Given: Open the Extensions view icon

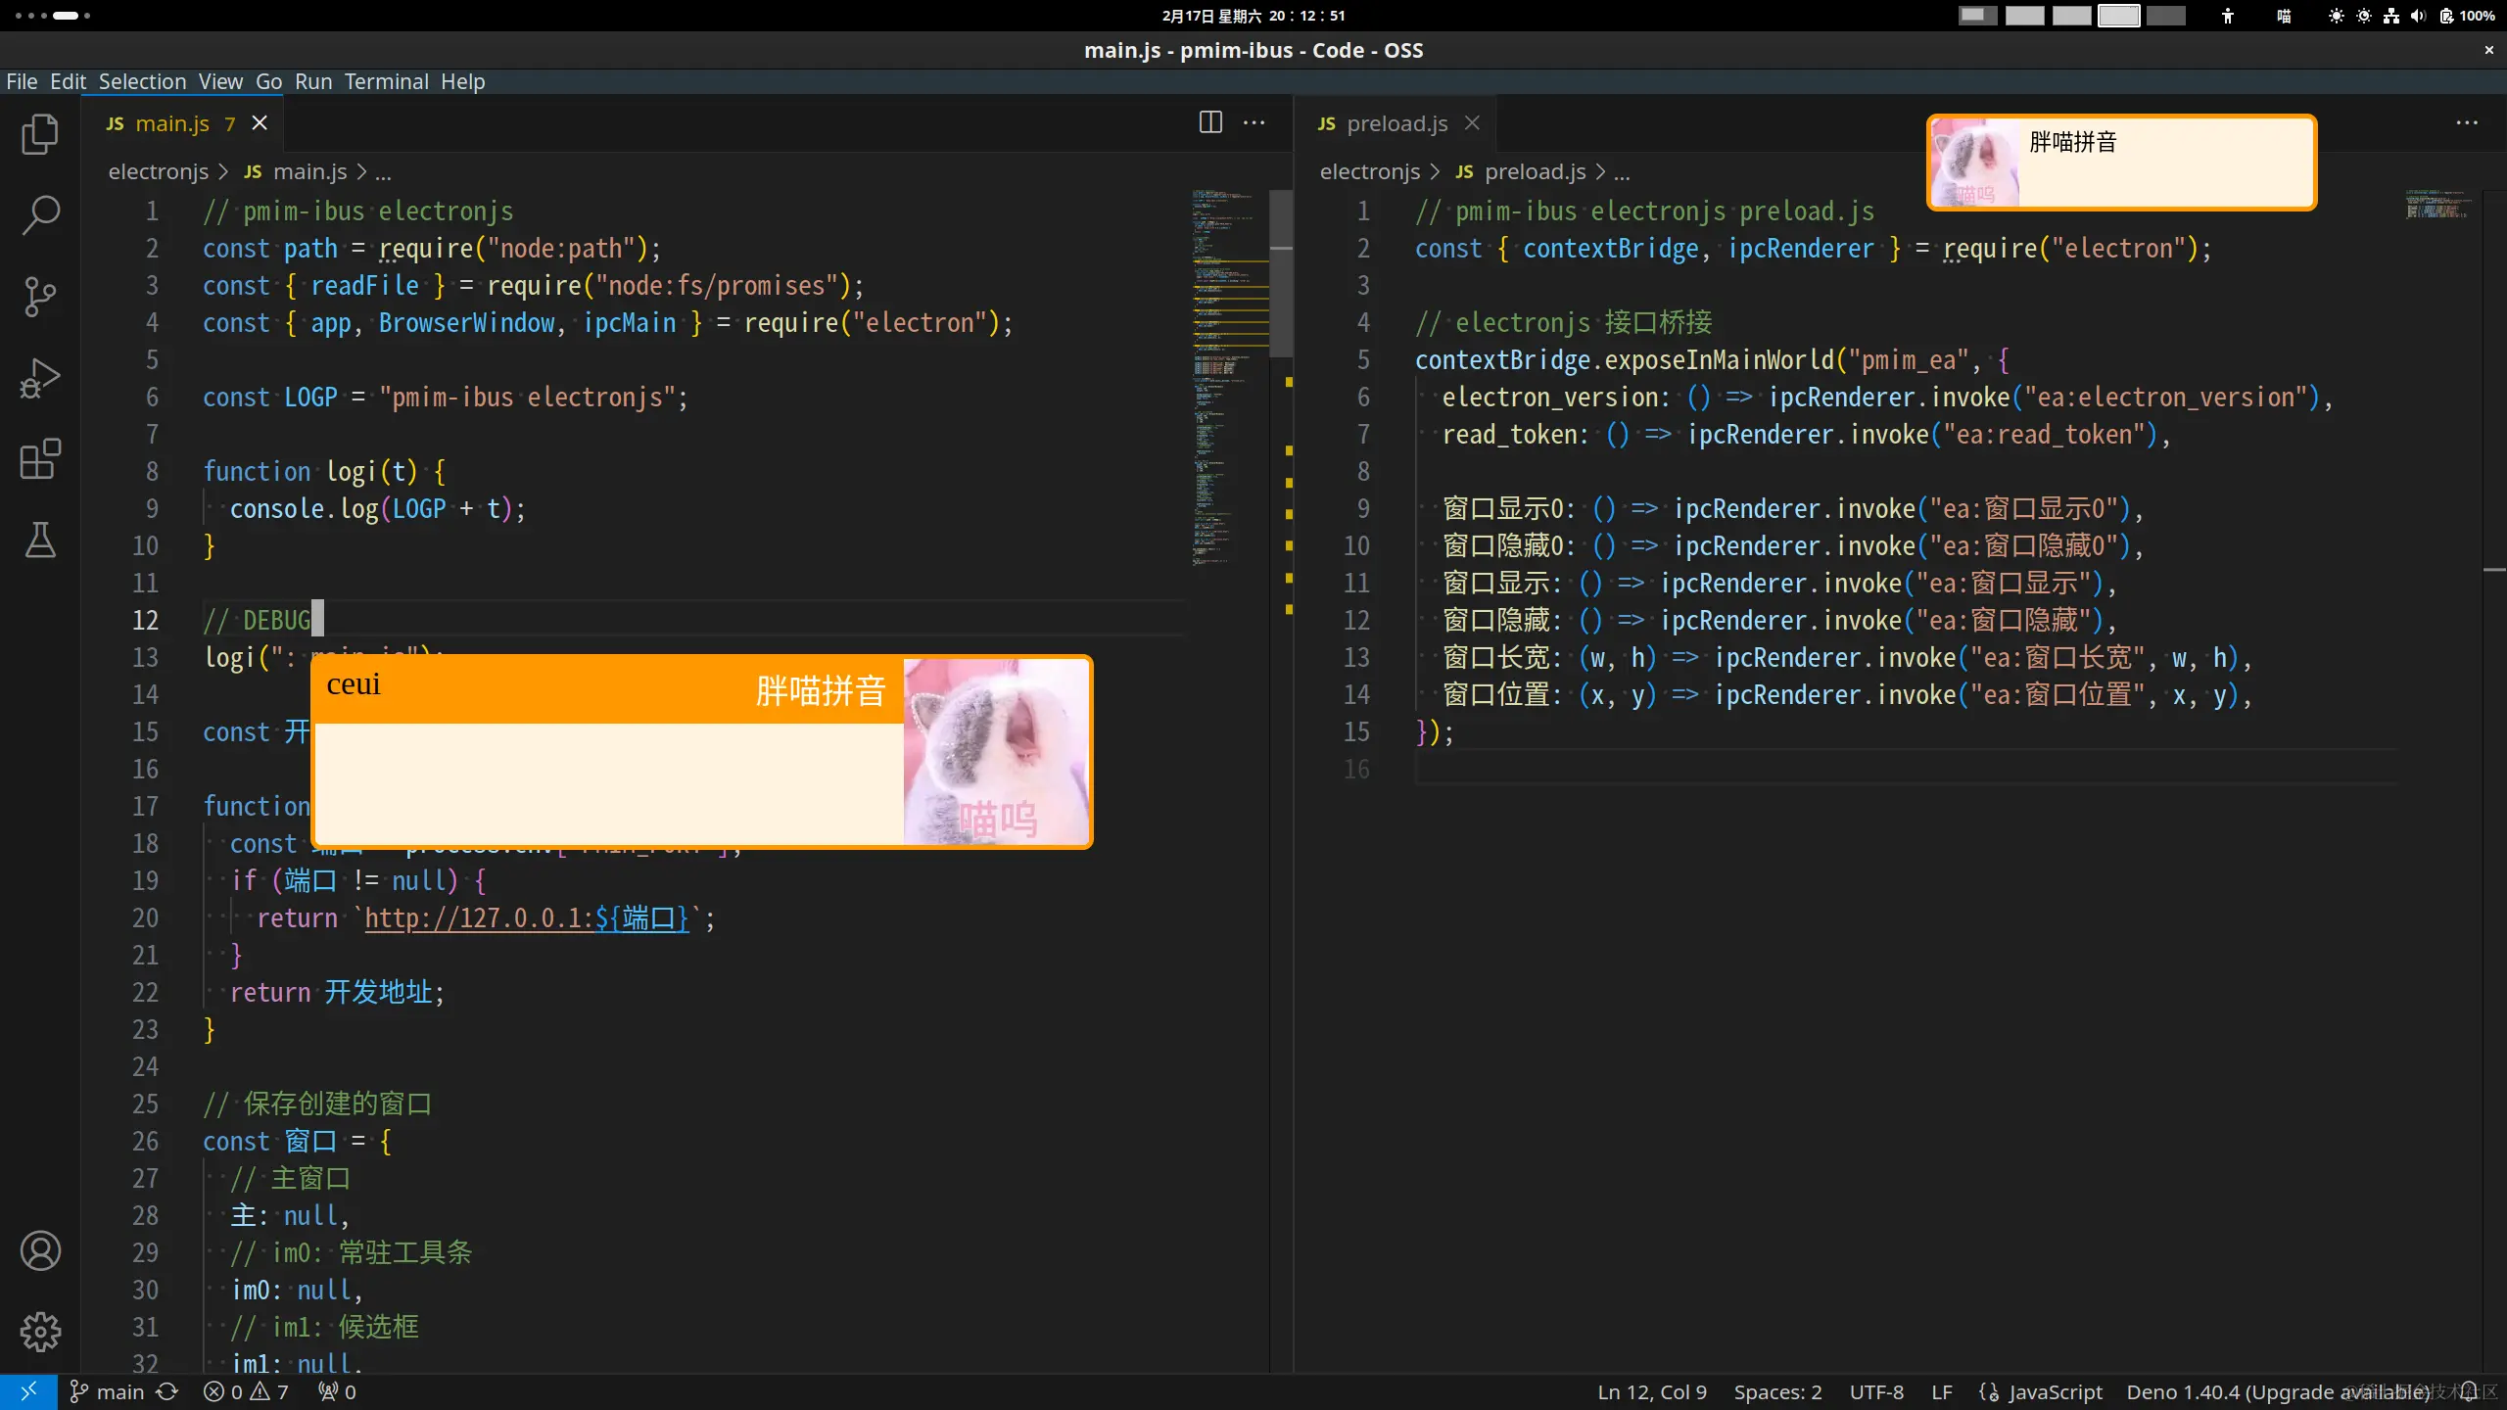Looking at the screenshot, I should tap(40, 459).
